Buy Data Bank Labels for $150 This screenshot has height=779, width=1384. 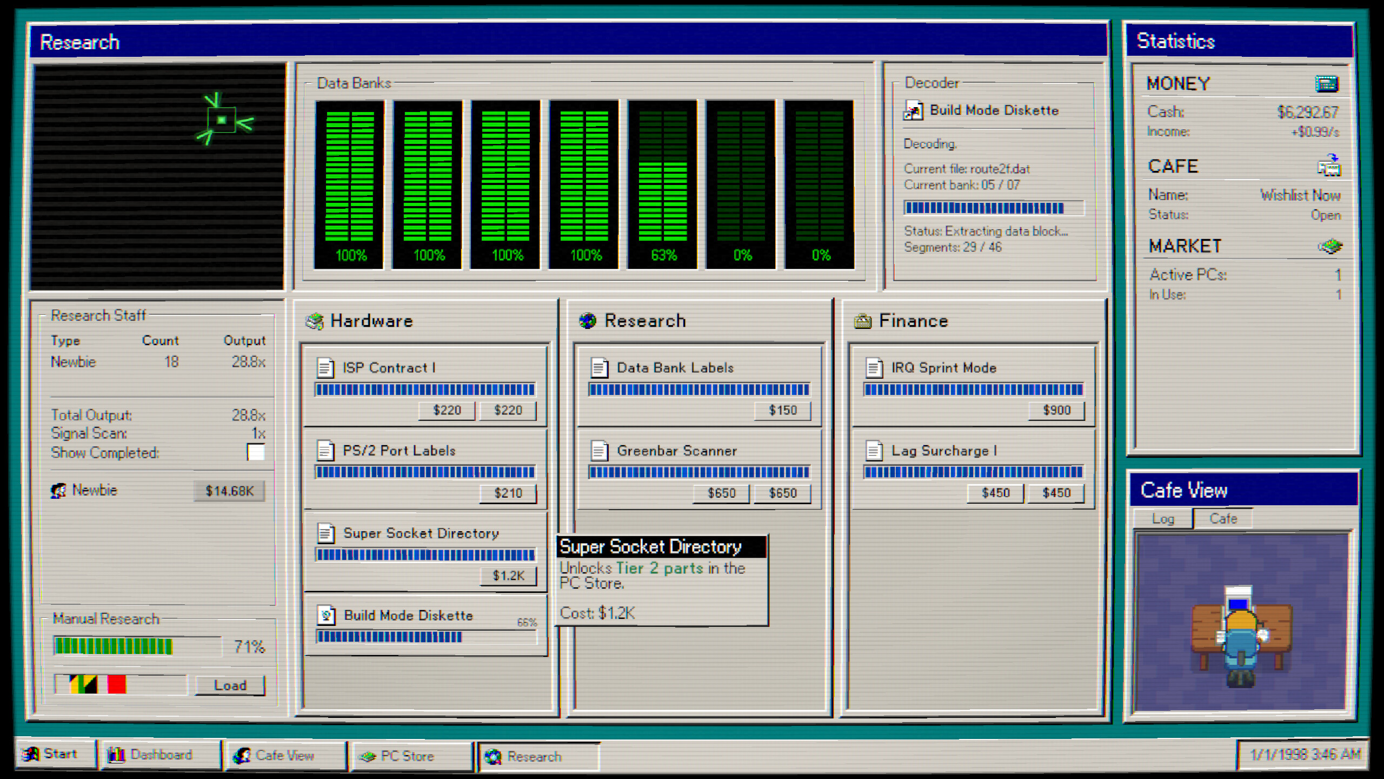click(782, 410)
